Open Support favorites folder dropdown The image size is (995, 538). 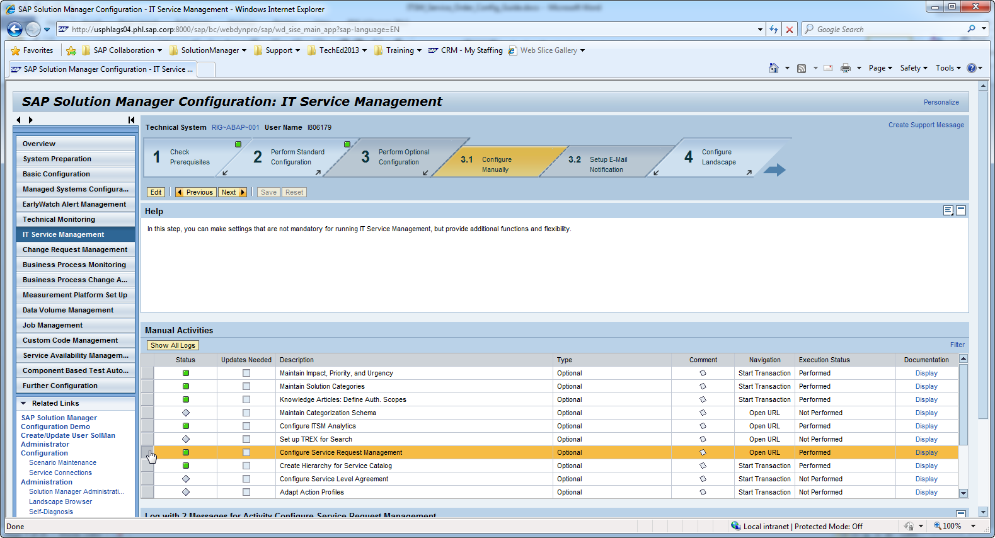point(297,50)
